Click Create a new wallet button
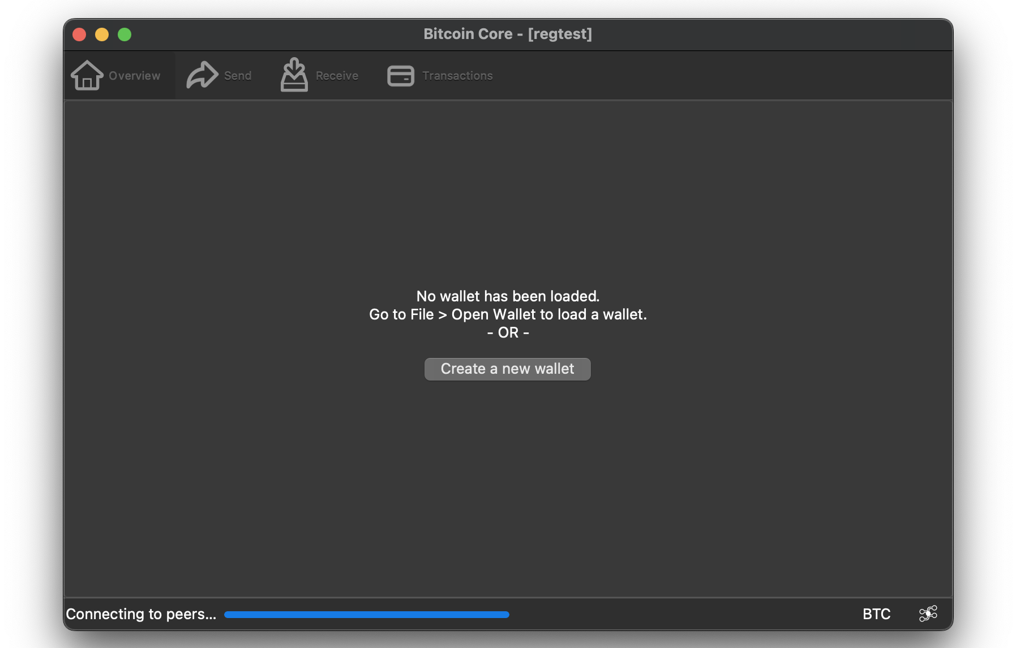Image resolution: width=1016 pixels, height=648 pixels. click(x=508, y=369)
